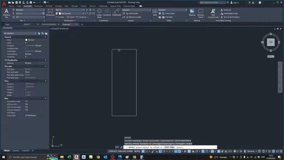Click the ByLayer color swatch in Properties
The image size is (284, 160).
pos(27,40)
